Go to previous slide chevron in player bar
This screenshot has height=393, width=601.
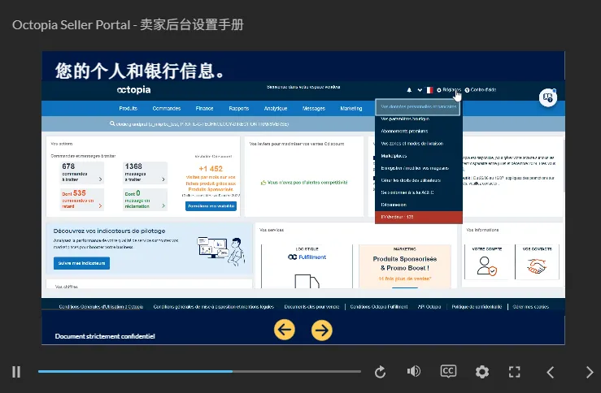(x=551, y=372)
